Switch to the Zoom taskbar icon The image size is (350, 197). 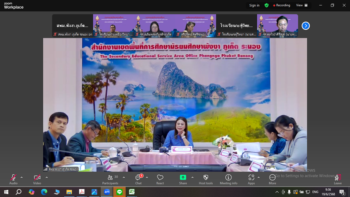107,192
